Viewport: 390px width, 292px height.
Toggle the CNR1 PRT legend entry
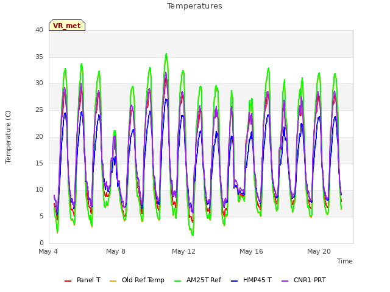pos(303,280)
